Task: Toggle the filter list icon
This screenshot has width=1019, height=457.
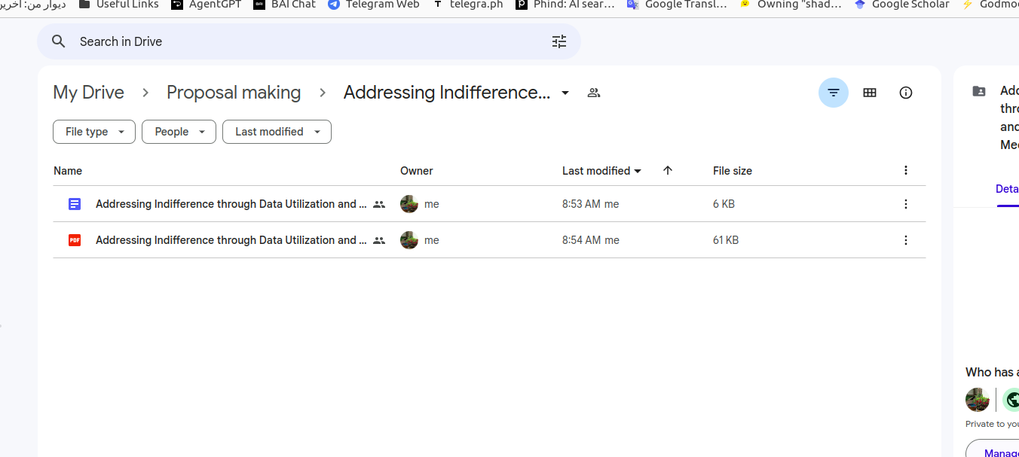Action: coord(833,93)
